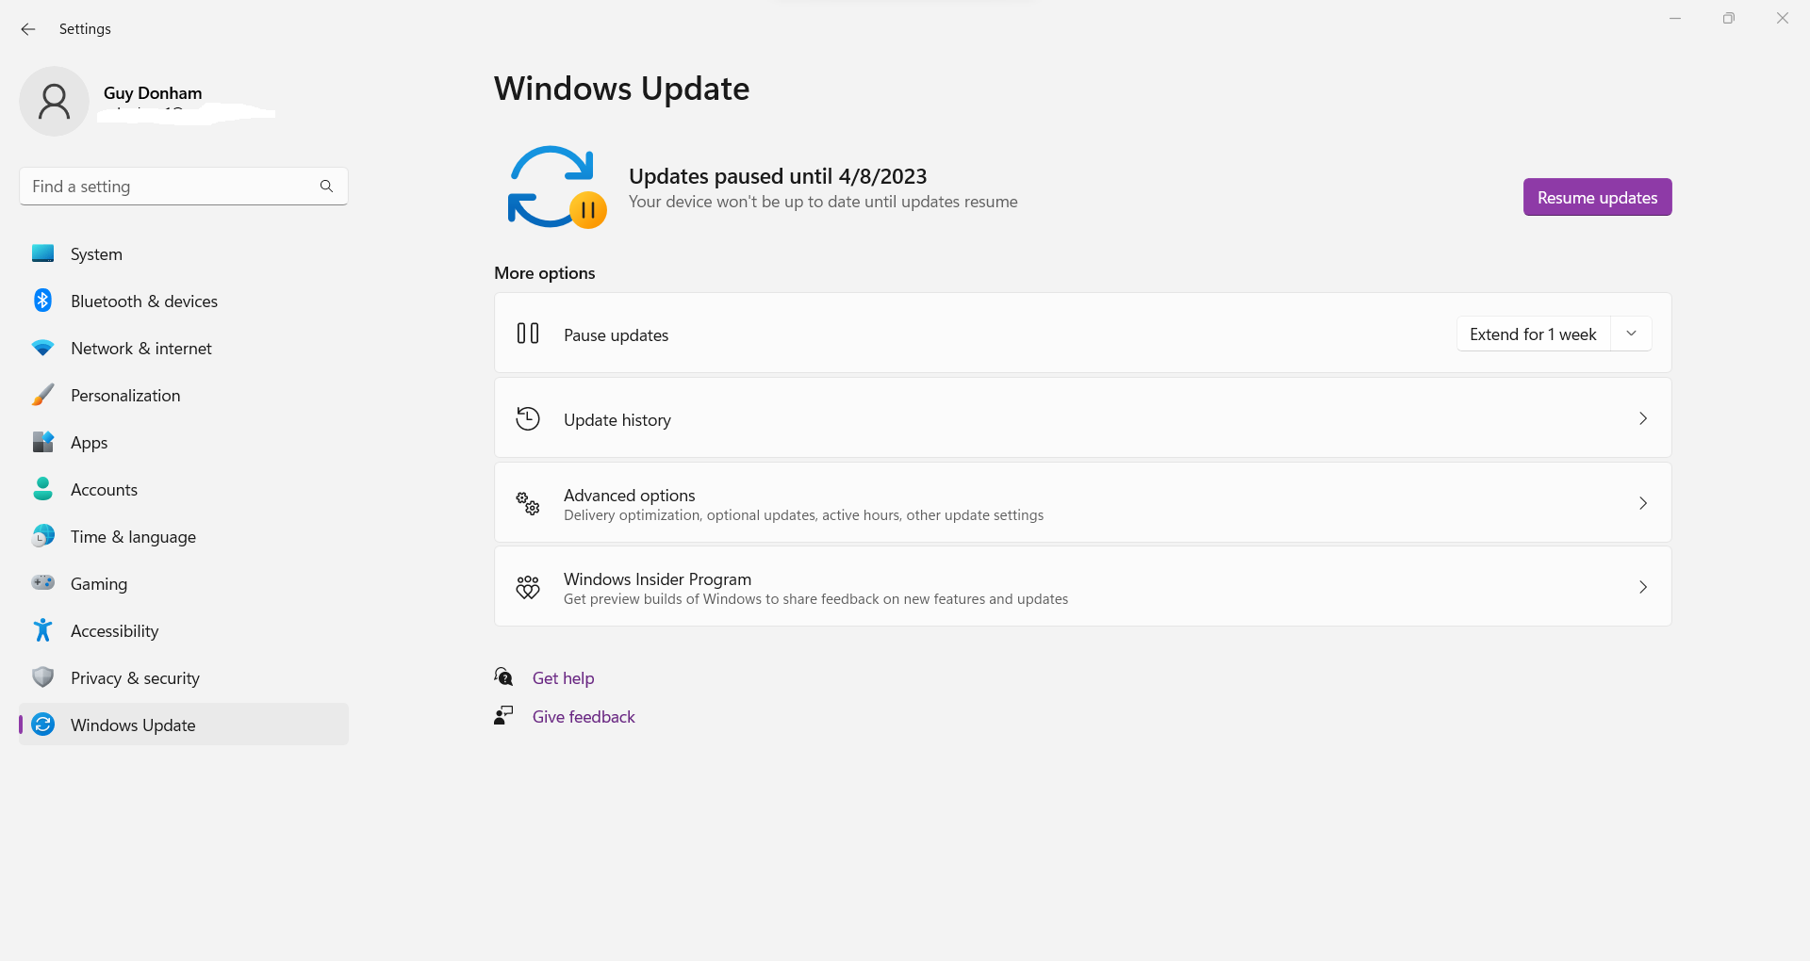Click the Network wifi icon

pyautogui.click(x=42, y=348)
